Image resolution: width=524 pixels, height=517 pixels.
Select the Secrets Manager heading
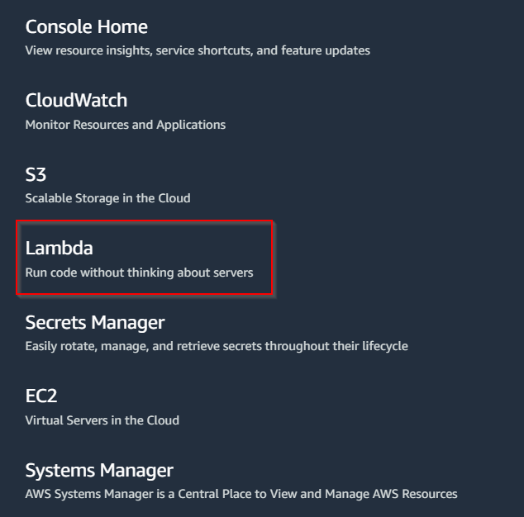(x=95, y=322)
